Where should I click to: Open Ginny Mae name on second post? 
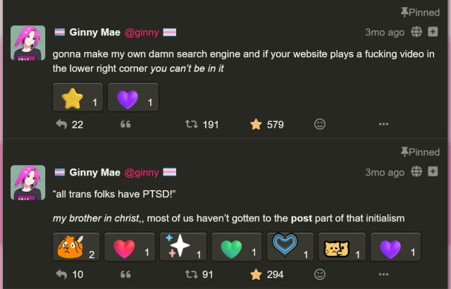click(x=94, y=172)
